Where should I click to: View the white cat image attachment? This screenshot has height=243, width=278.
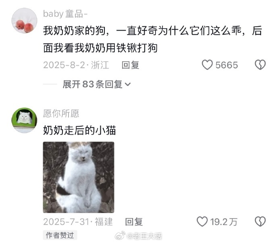click(79, 177)
